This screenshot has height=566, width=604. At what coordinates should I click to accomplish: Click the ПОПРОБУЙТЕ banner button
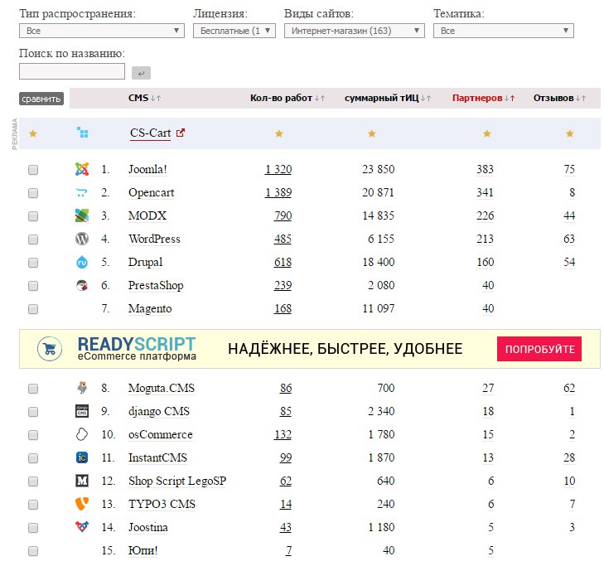539,349
